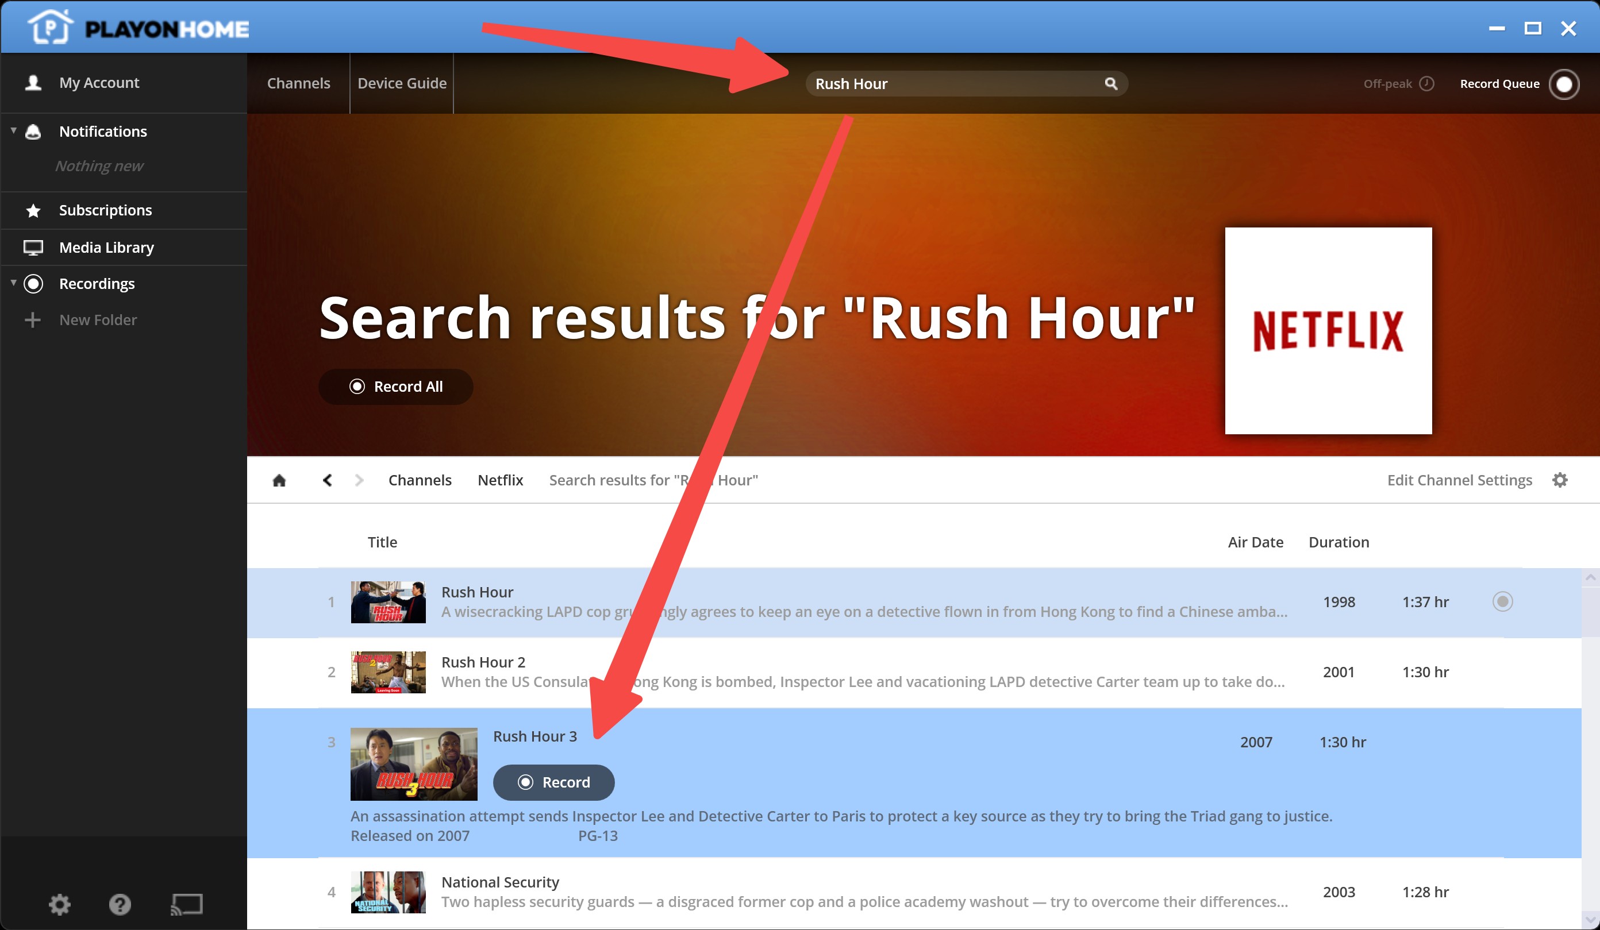Click results list scrollbar down arrow

(x=1590, y=919)
